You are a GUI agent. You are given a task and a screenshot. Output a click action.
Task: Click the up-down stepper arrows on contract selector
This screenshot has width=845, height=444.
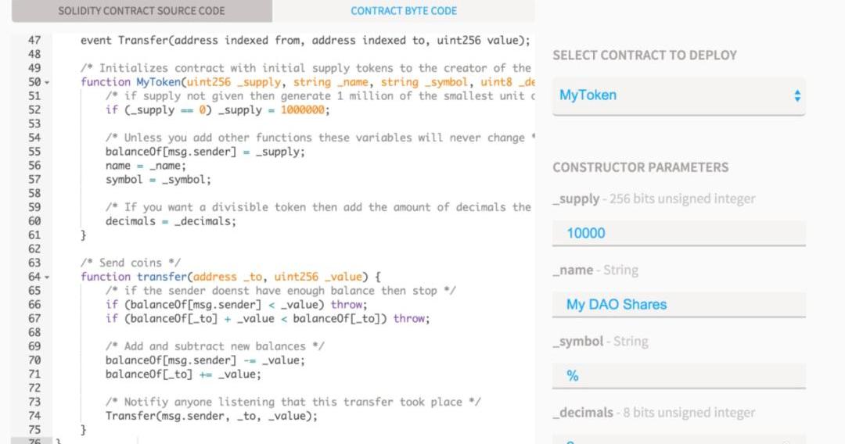point(797,95)
